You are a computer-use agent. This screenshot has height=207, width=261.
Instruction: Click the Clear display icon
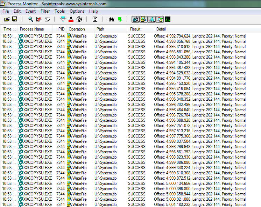coord(47,19)
